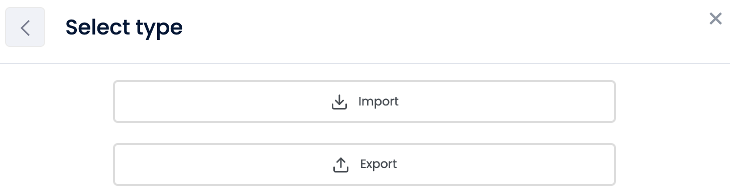Viewport: 730px width, 194px height.
Task: Click the back chevron arrow icon
Action: (x=25, y=27)
